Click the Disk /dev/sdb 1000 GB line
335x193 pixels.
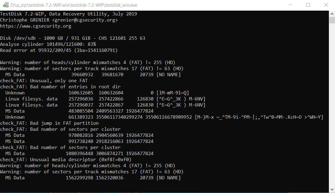pos(73,38)
